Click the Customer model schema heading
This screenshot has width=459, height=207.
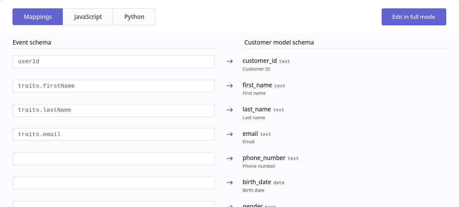pyautogui.click(x=279, y=42)
